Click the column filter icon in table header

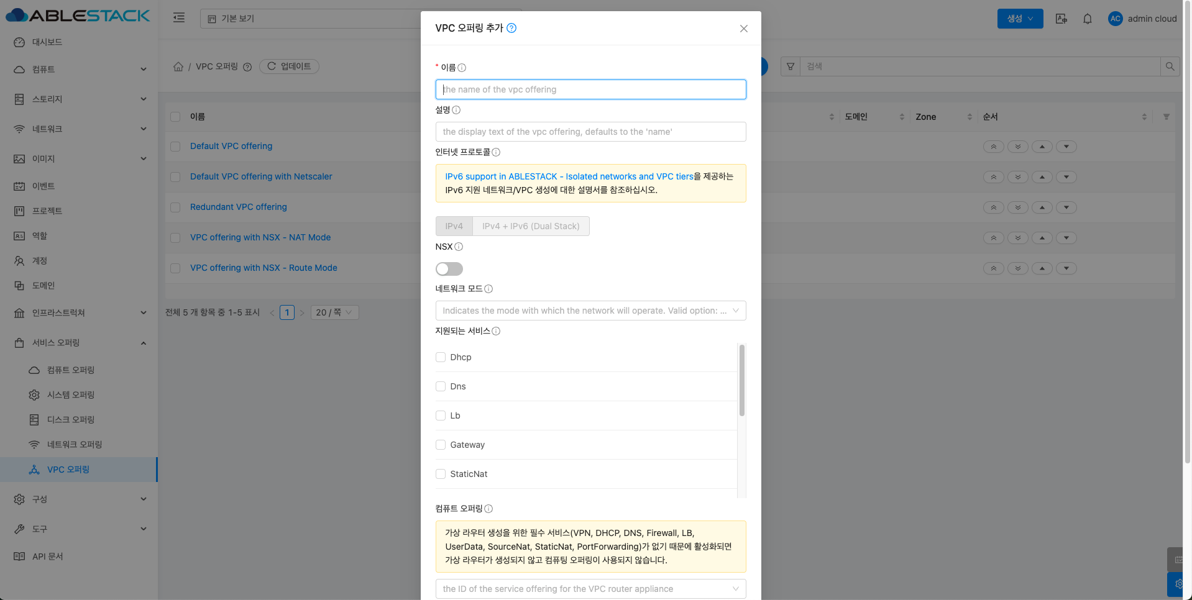[x=1167, y=117]
